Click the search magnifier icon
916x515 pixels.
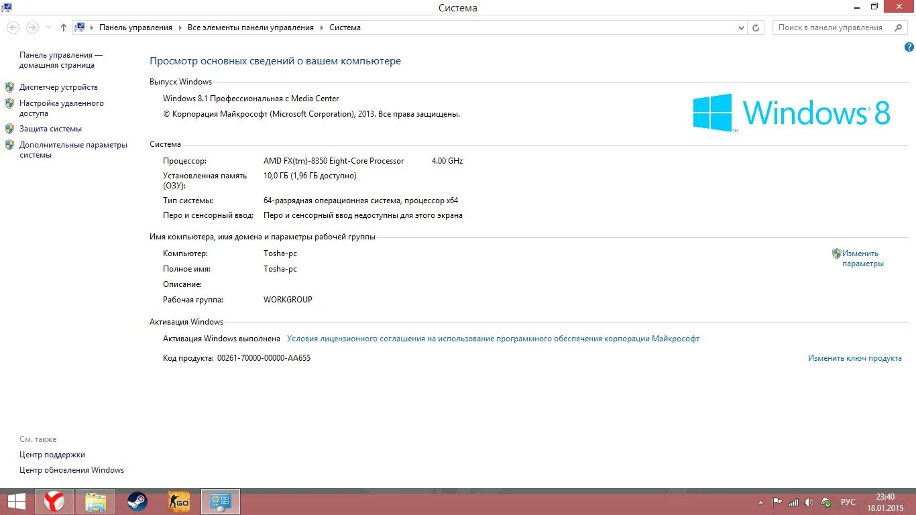click(x=898, y=27)
